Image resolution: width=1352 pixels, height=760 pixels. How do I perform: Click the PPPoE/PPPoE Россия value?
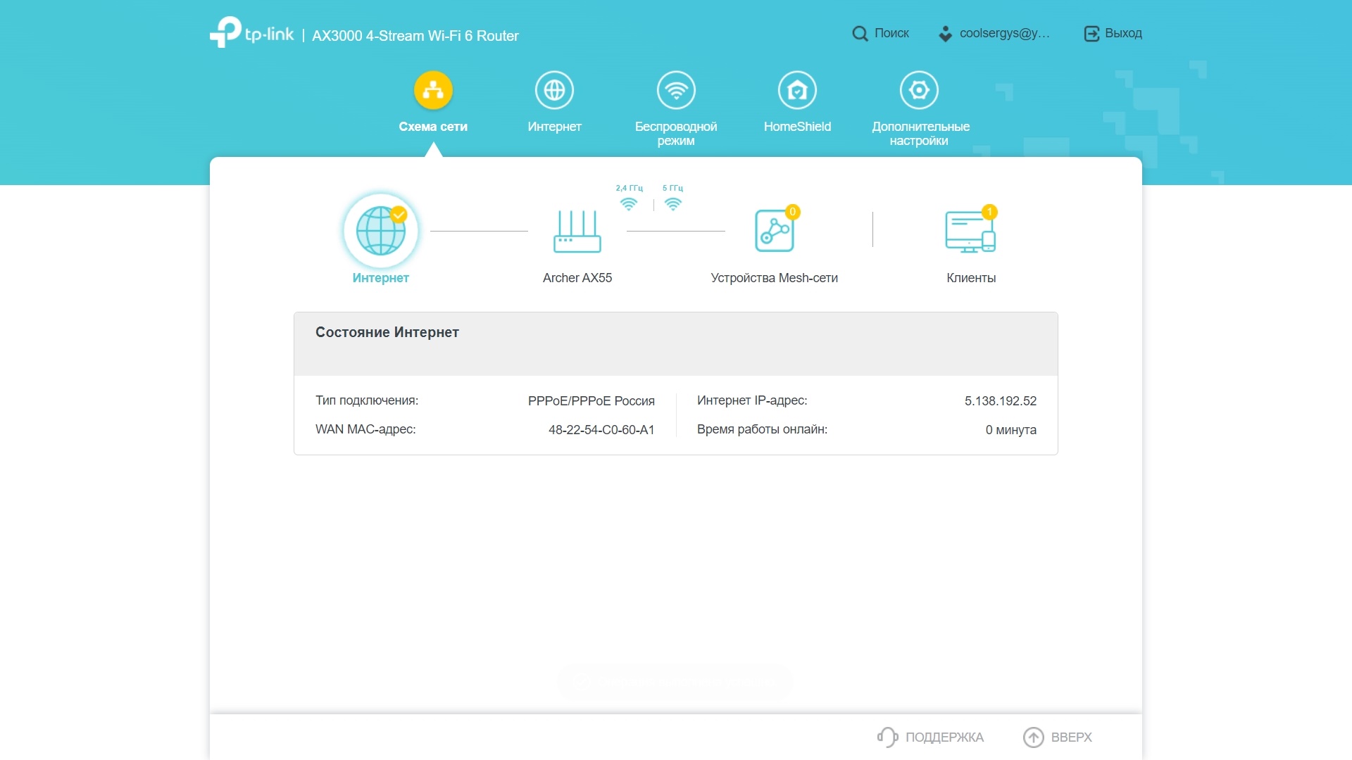pos(591,401)
